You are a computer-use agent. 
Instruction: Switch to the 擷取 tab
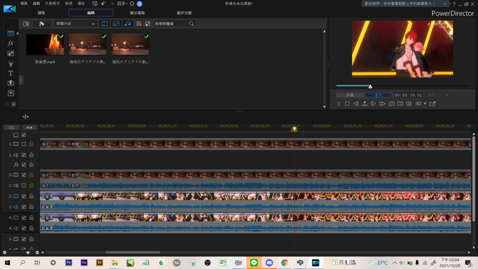[41, 13]
